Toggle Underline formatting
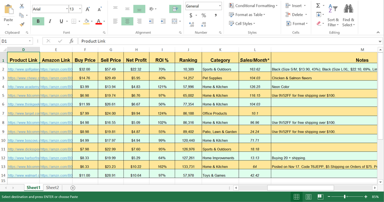The width and height of the screenshot is (384, 202). (61, 21)
